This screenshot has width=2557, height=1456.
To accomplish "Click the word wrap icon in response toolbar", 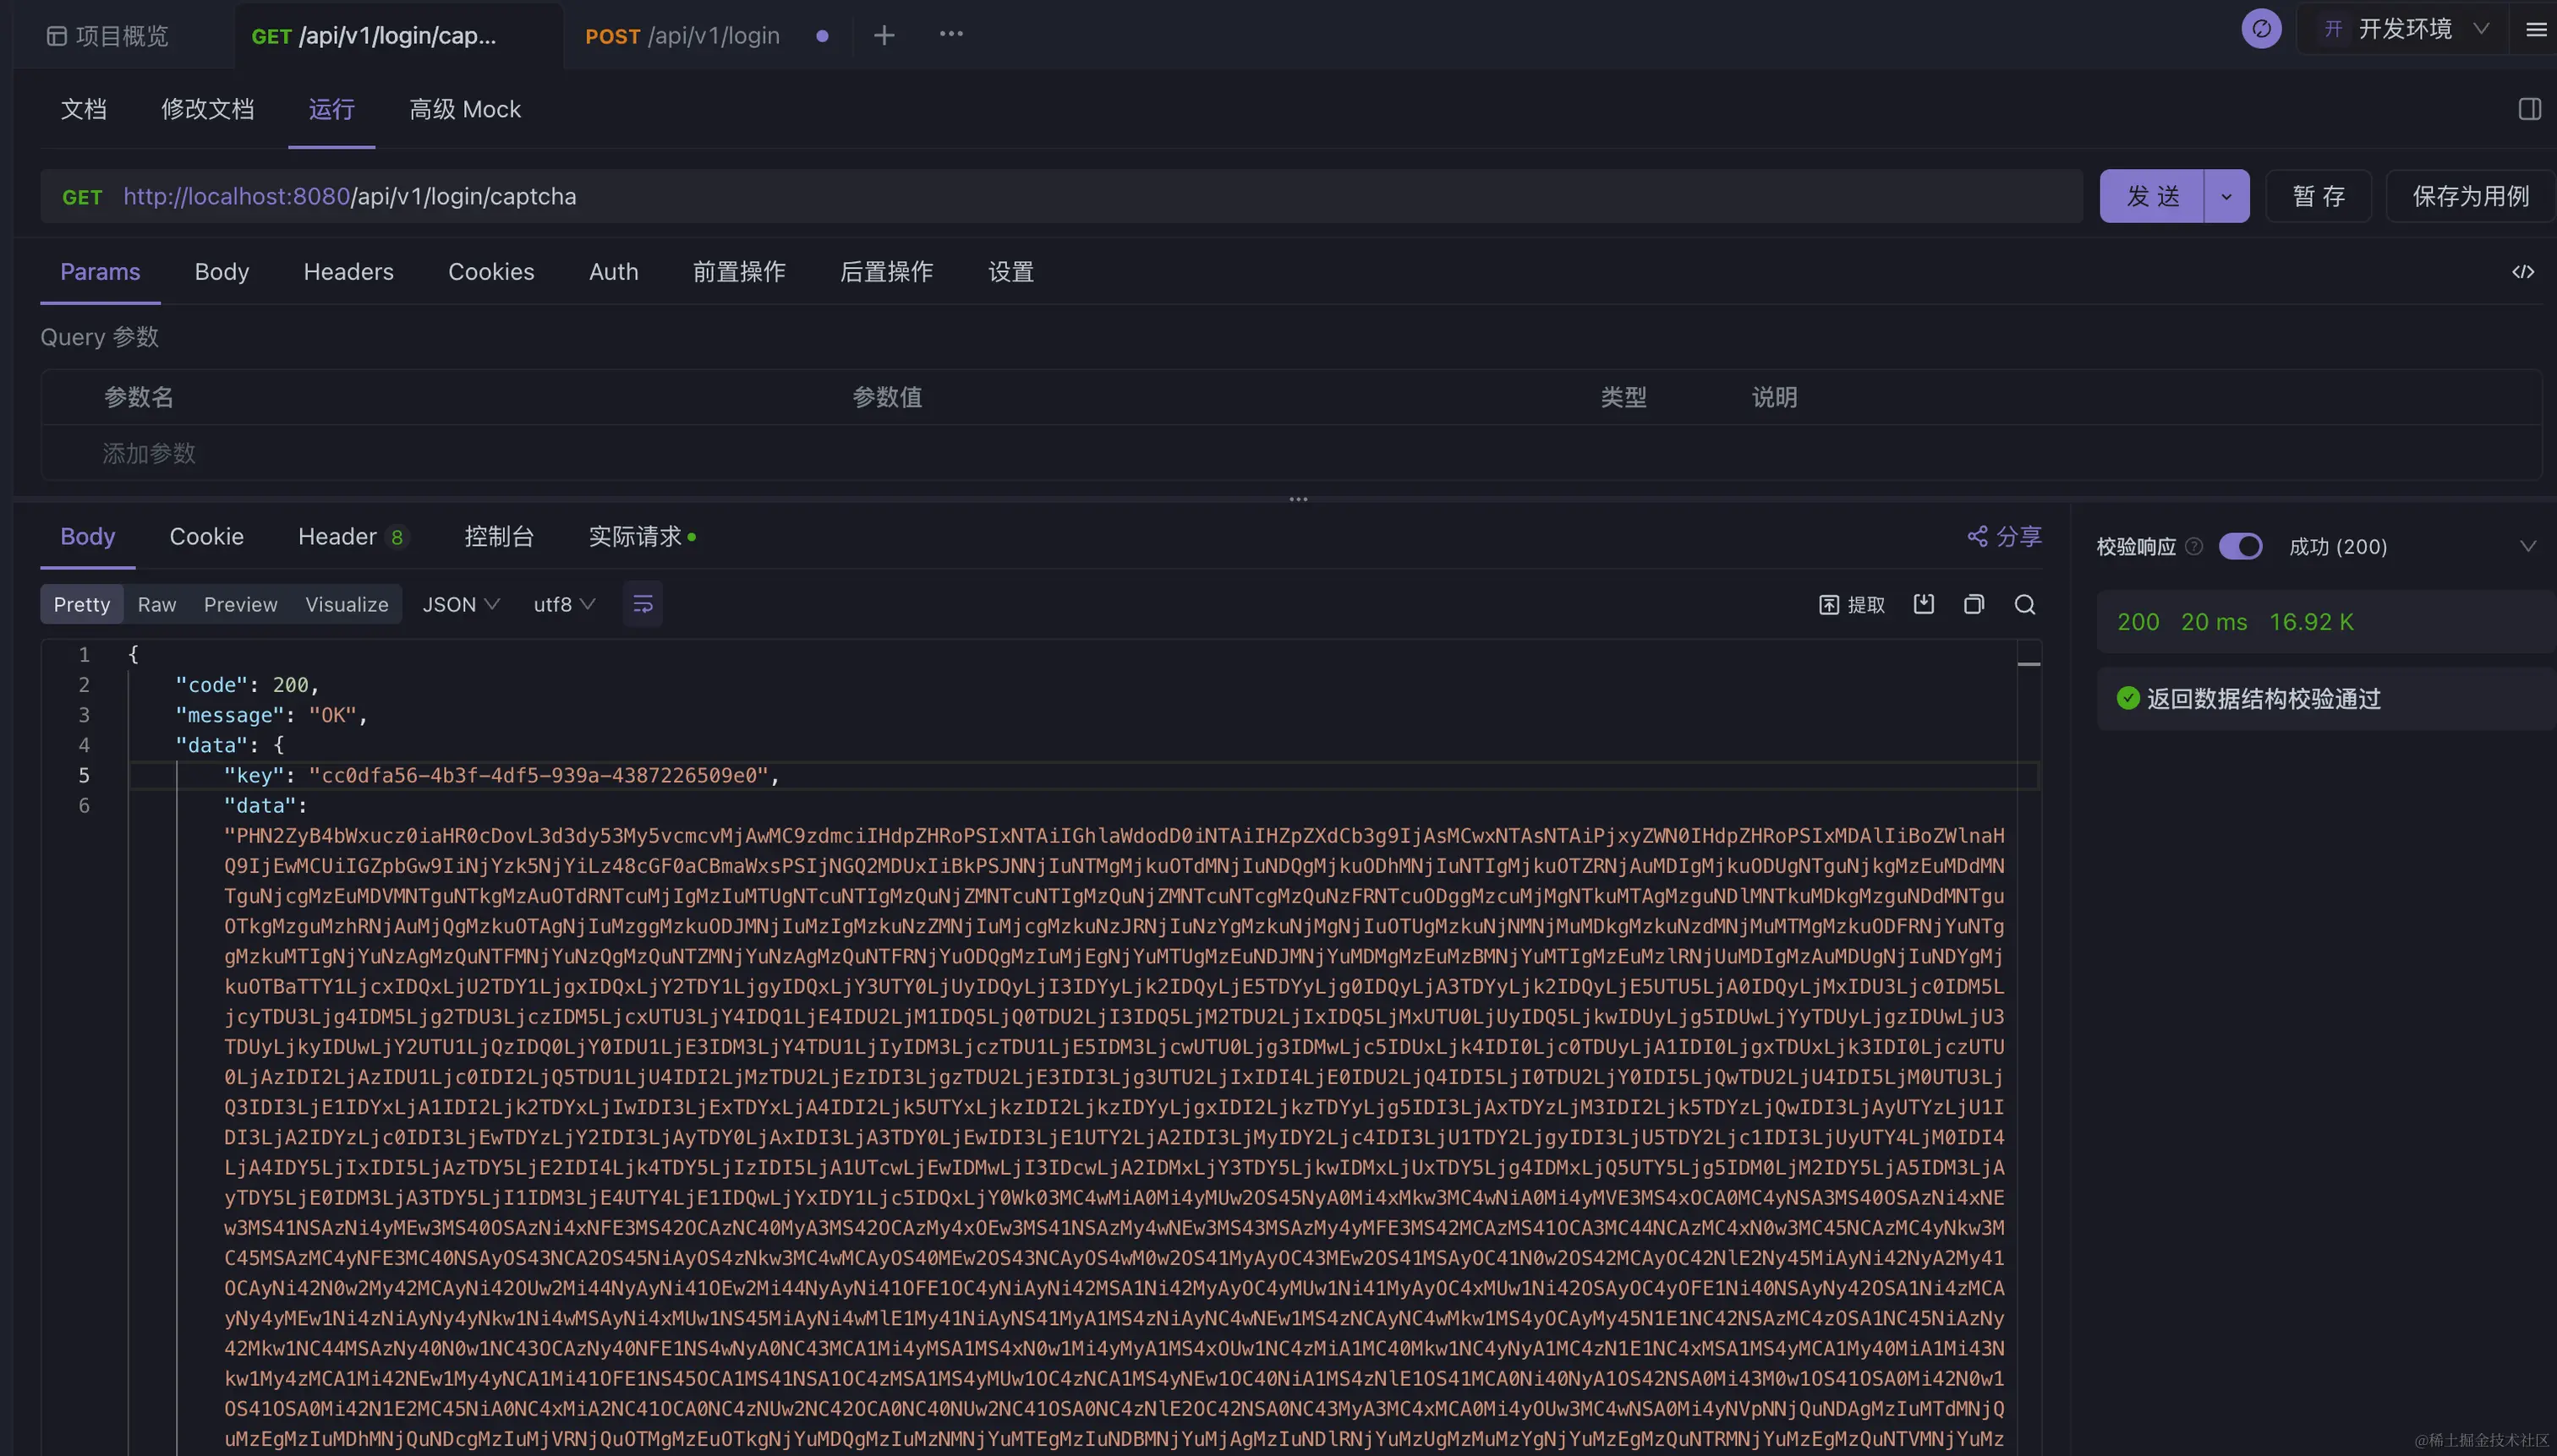I will point(643,604).
